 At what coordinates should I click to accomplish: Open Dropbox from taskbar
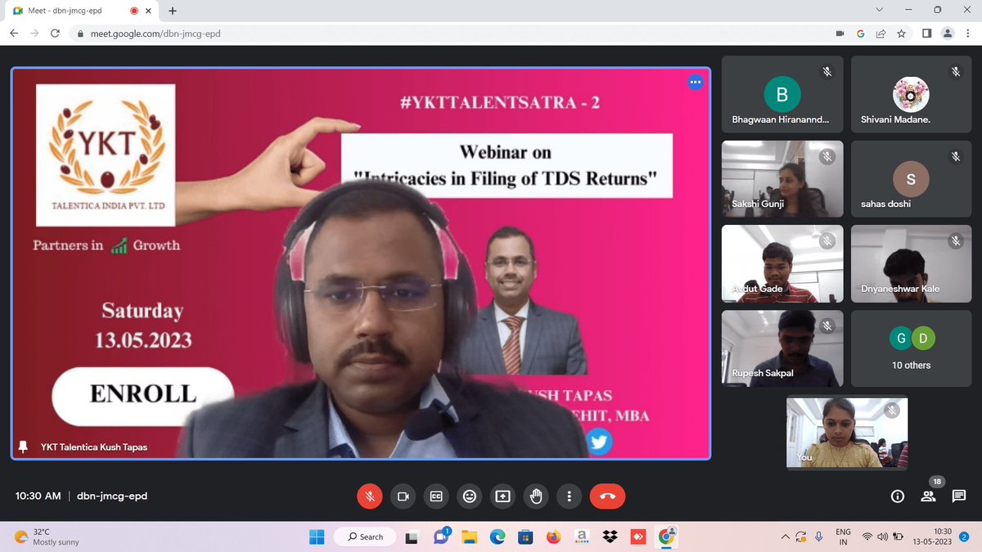pos(610,536)
